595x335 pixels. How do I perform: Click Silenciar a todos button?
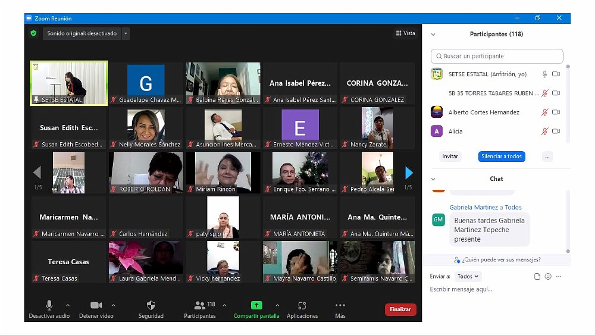[501, 156]
